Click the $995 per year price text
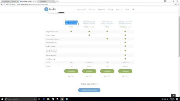This screenshot has width=180, height=101. (89, 27)
